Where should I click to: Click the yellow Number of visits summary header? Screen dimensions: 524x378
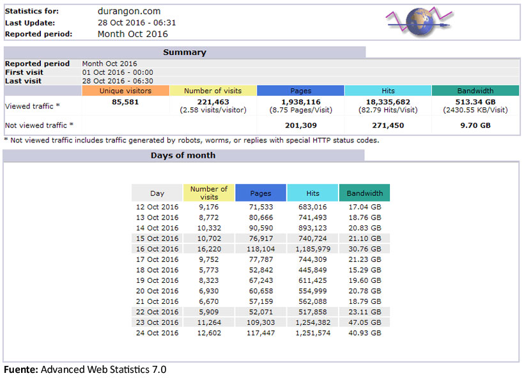(x=213, y=91)
